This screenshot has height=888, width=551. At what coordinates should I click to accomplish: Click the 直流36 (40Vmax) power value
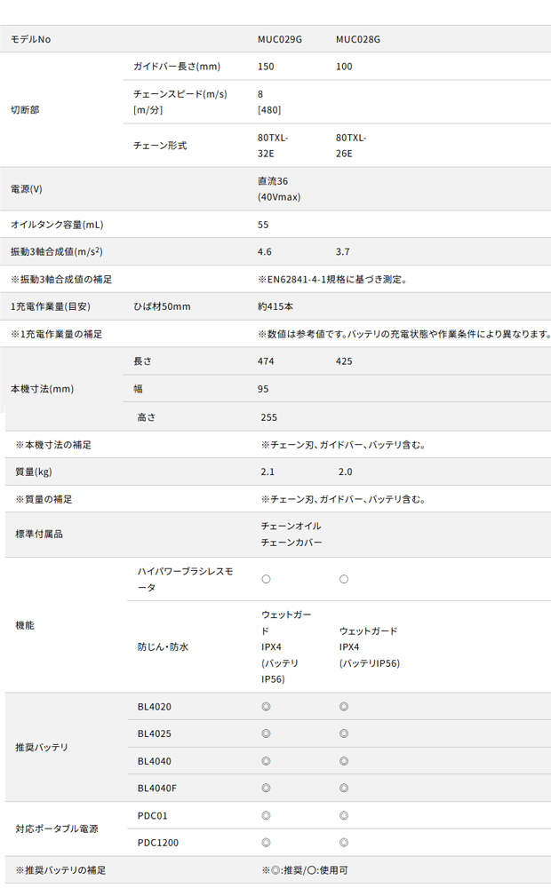(x=279, y=188)
